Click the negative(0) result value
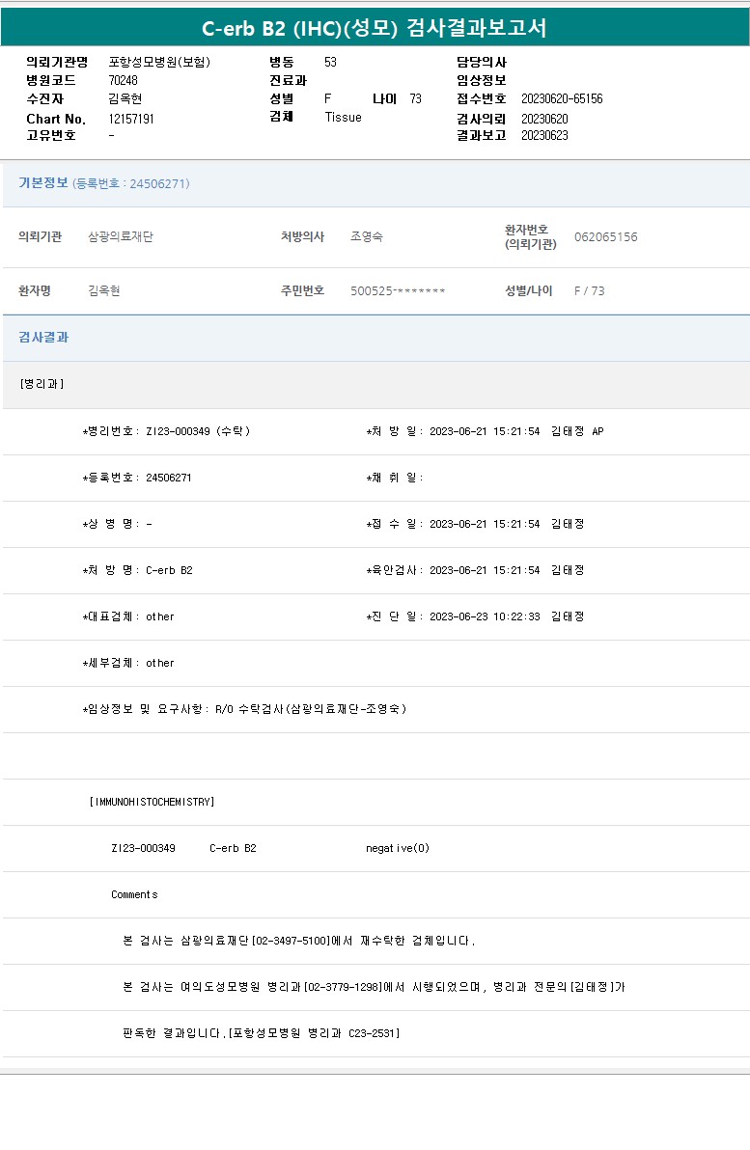 tap(398, 848)
